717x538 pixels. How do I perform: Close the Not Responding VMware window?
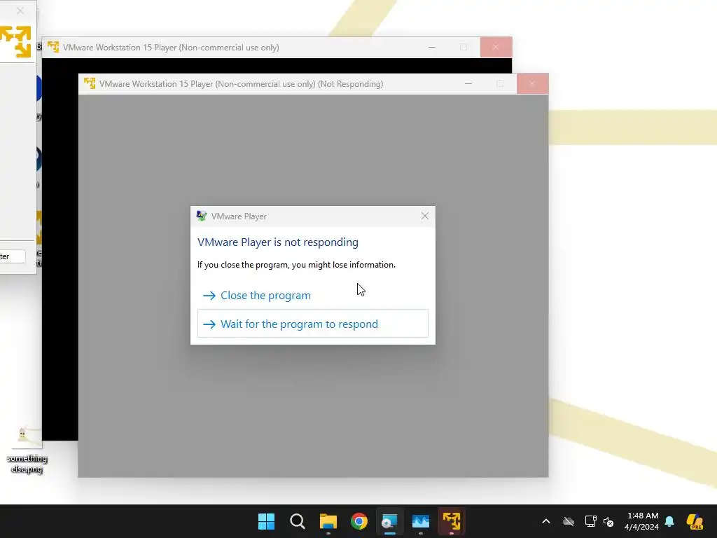pyautogui.click(x=532, y=84)
